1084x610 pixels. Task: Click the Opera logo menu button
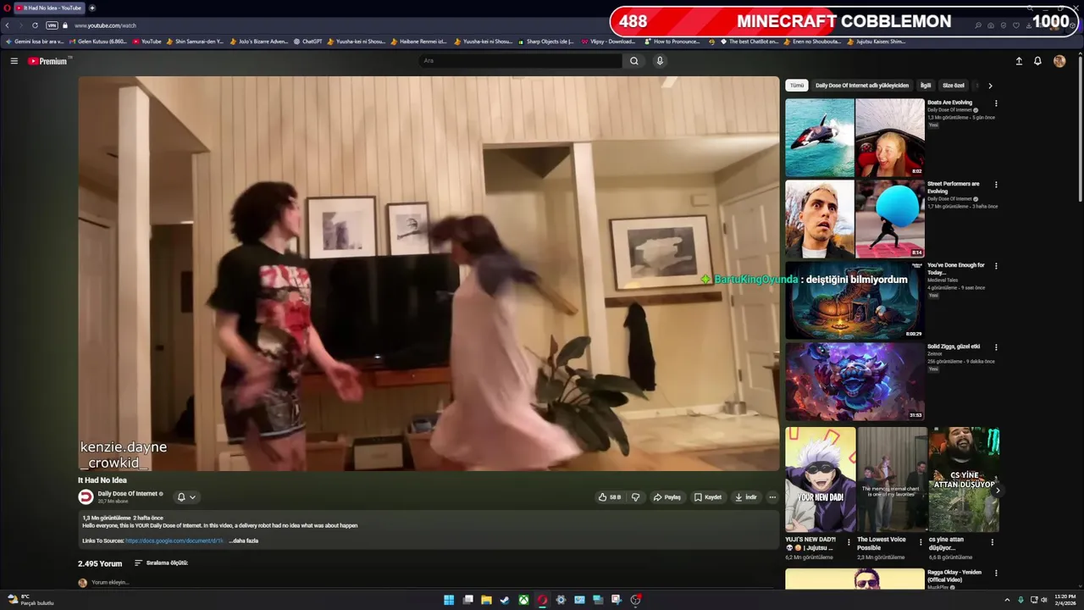[6, 8]
